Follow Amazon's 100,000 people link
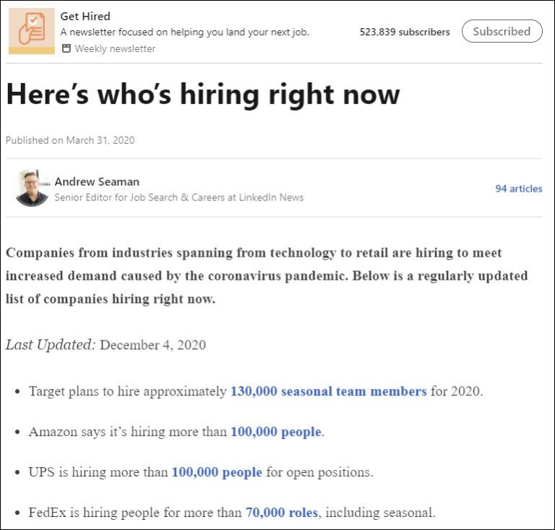 (x=276, y=432)
